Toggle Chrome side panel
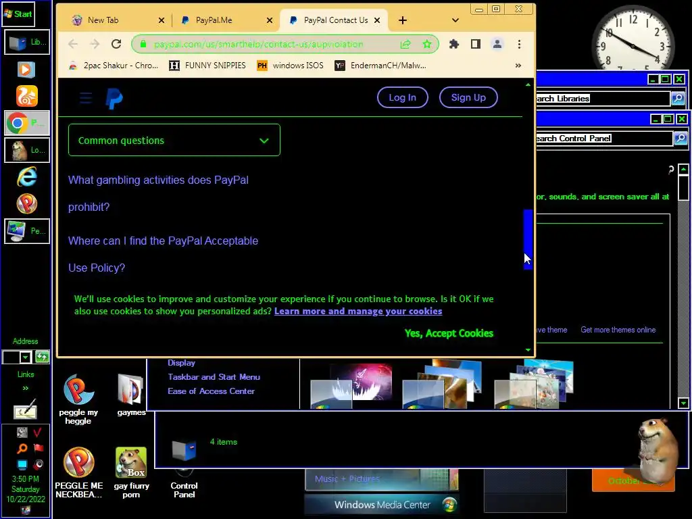Image resolution: width=692 pixels, height=519 pixels. click(475, 44)
